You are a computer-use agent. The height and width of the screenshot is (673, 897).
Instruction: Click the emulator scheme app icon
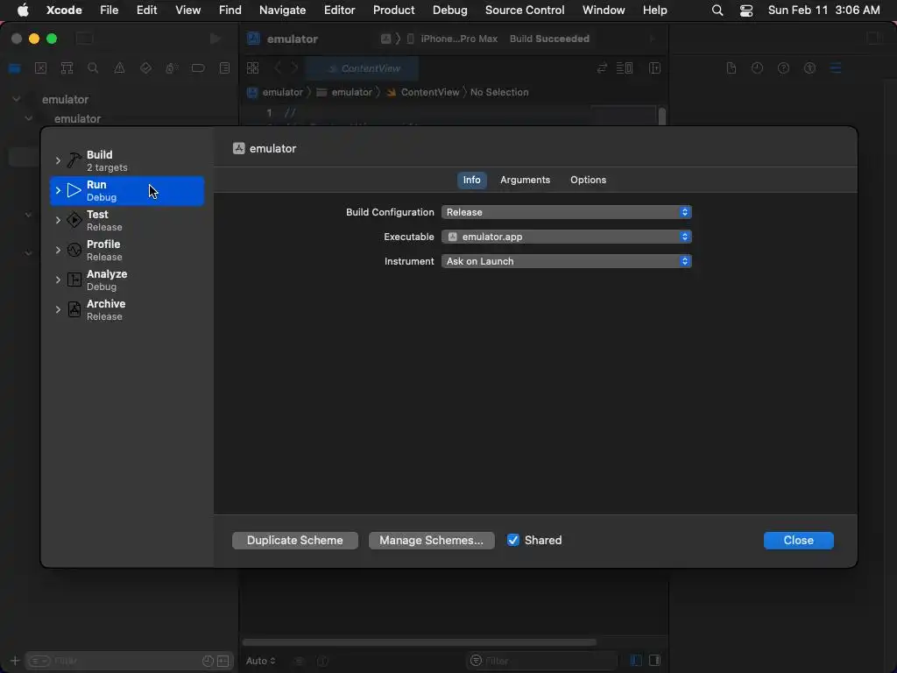coord(238,149)
